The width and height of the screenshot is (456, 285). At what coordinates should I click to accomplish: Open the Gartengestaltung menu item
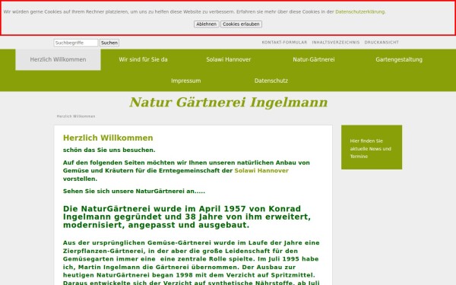click(399, 59)
